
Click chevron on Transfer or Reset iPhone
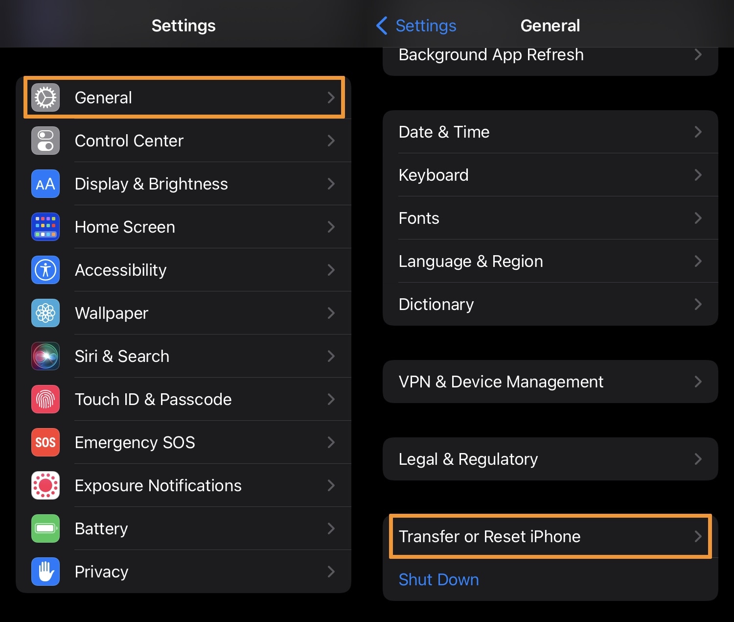click(x=698, y=536)
